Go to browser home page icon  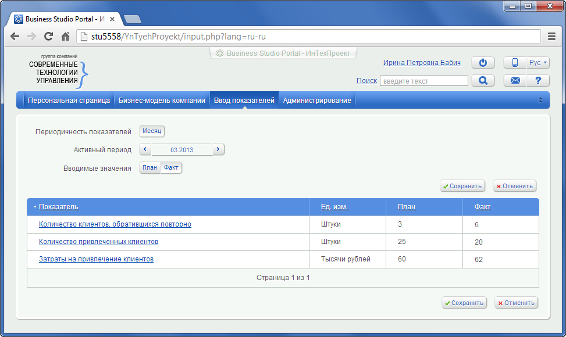pyautogui.click(x=66, y=37)
